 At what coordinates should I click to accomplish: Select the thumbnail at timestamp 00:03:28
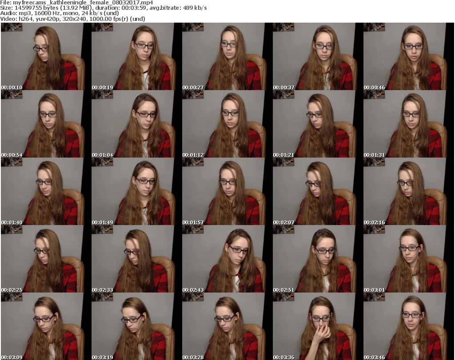click(227, 326)
